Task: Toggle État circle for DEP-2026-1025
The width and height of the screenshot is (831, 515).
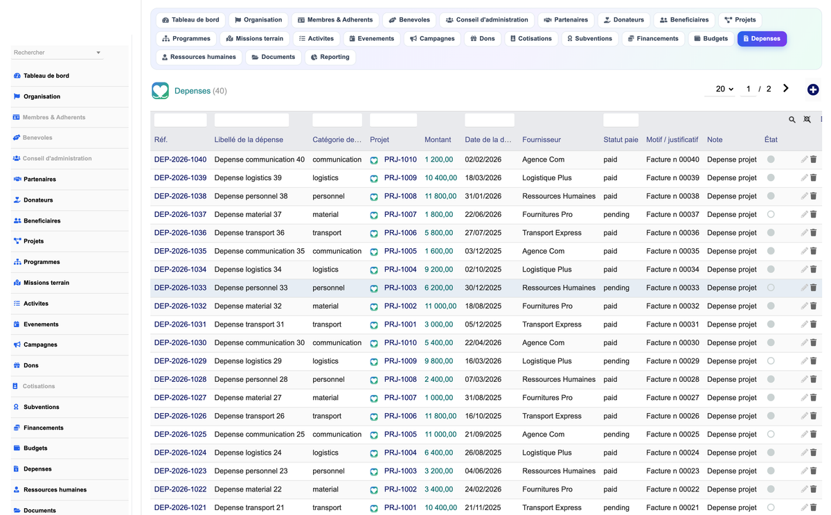Action: click(771, 435)
